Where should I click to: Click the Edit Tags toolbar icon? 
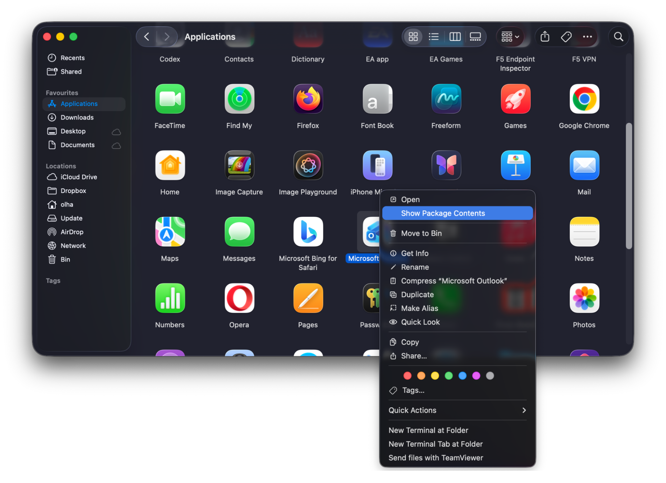click(566, 37)
